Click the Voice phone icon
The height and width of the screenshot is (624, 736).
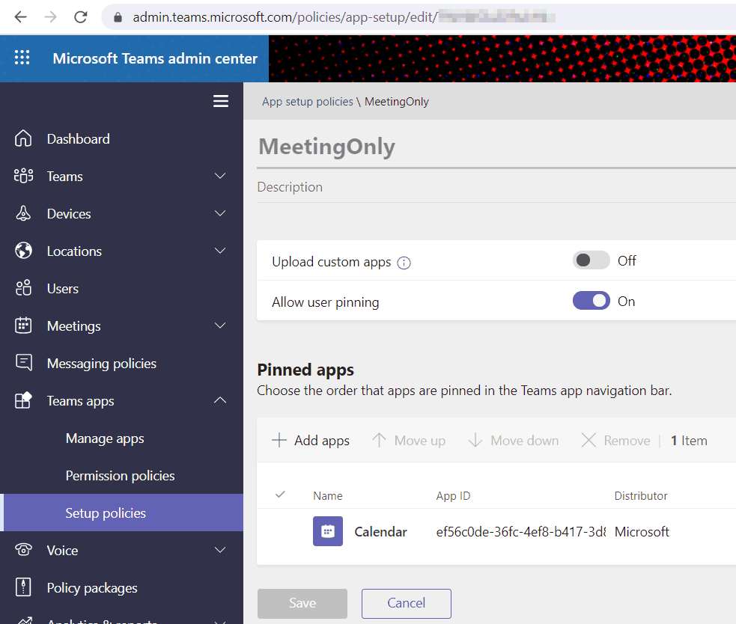(23, 549)
